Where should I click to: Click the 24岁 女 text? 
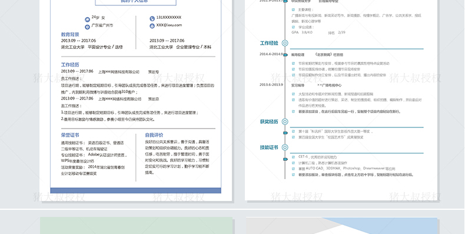(x=98, y=18)
